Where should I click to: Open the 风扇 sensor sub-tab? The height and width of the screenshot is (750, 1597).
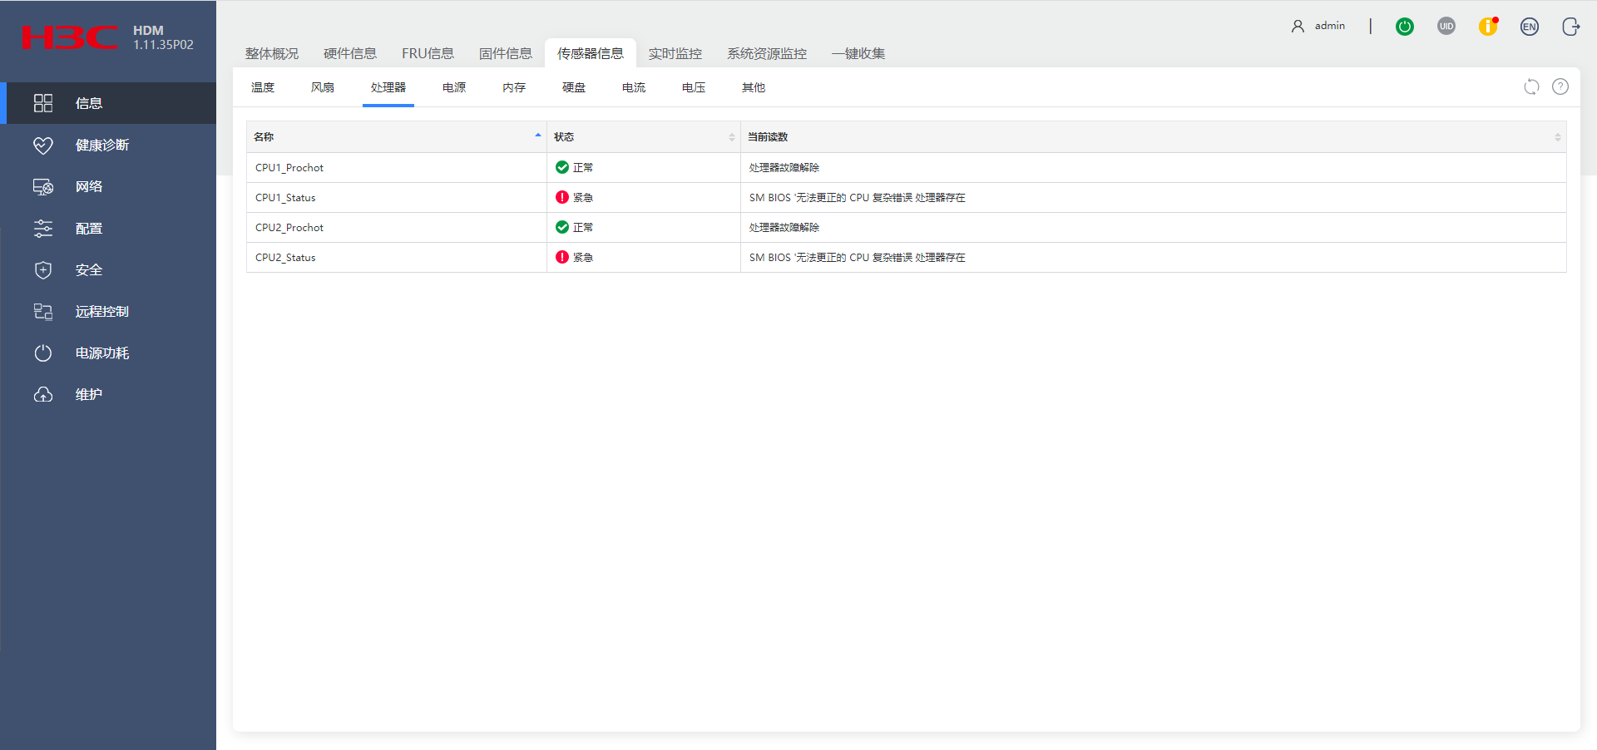click(323, 87)
